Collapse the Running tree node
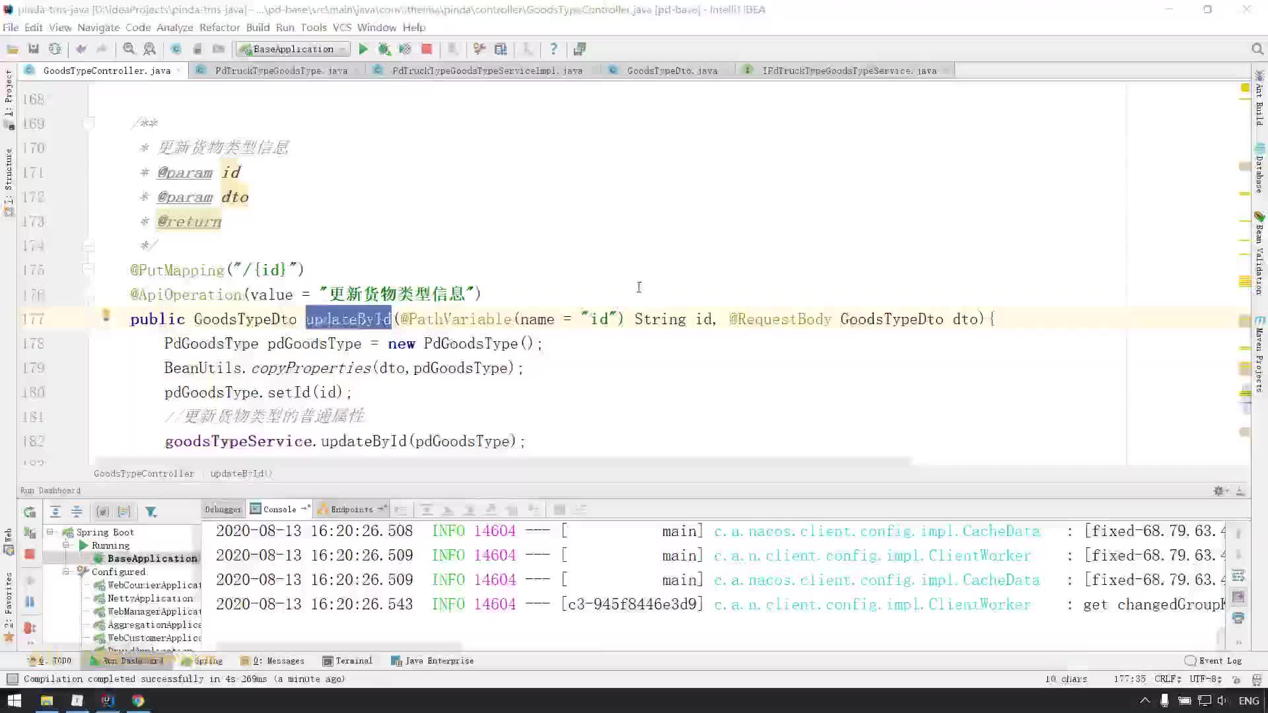 66,545
